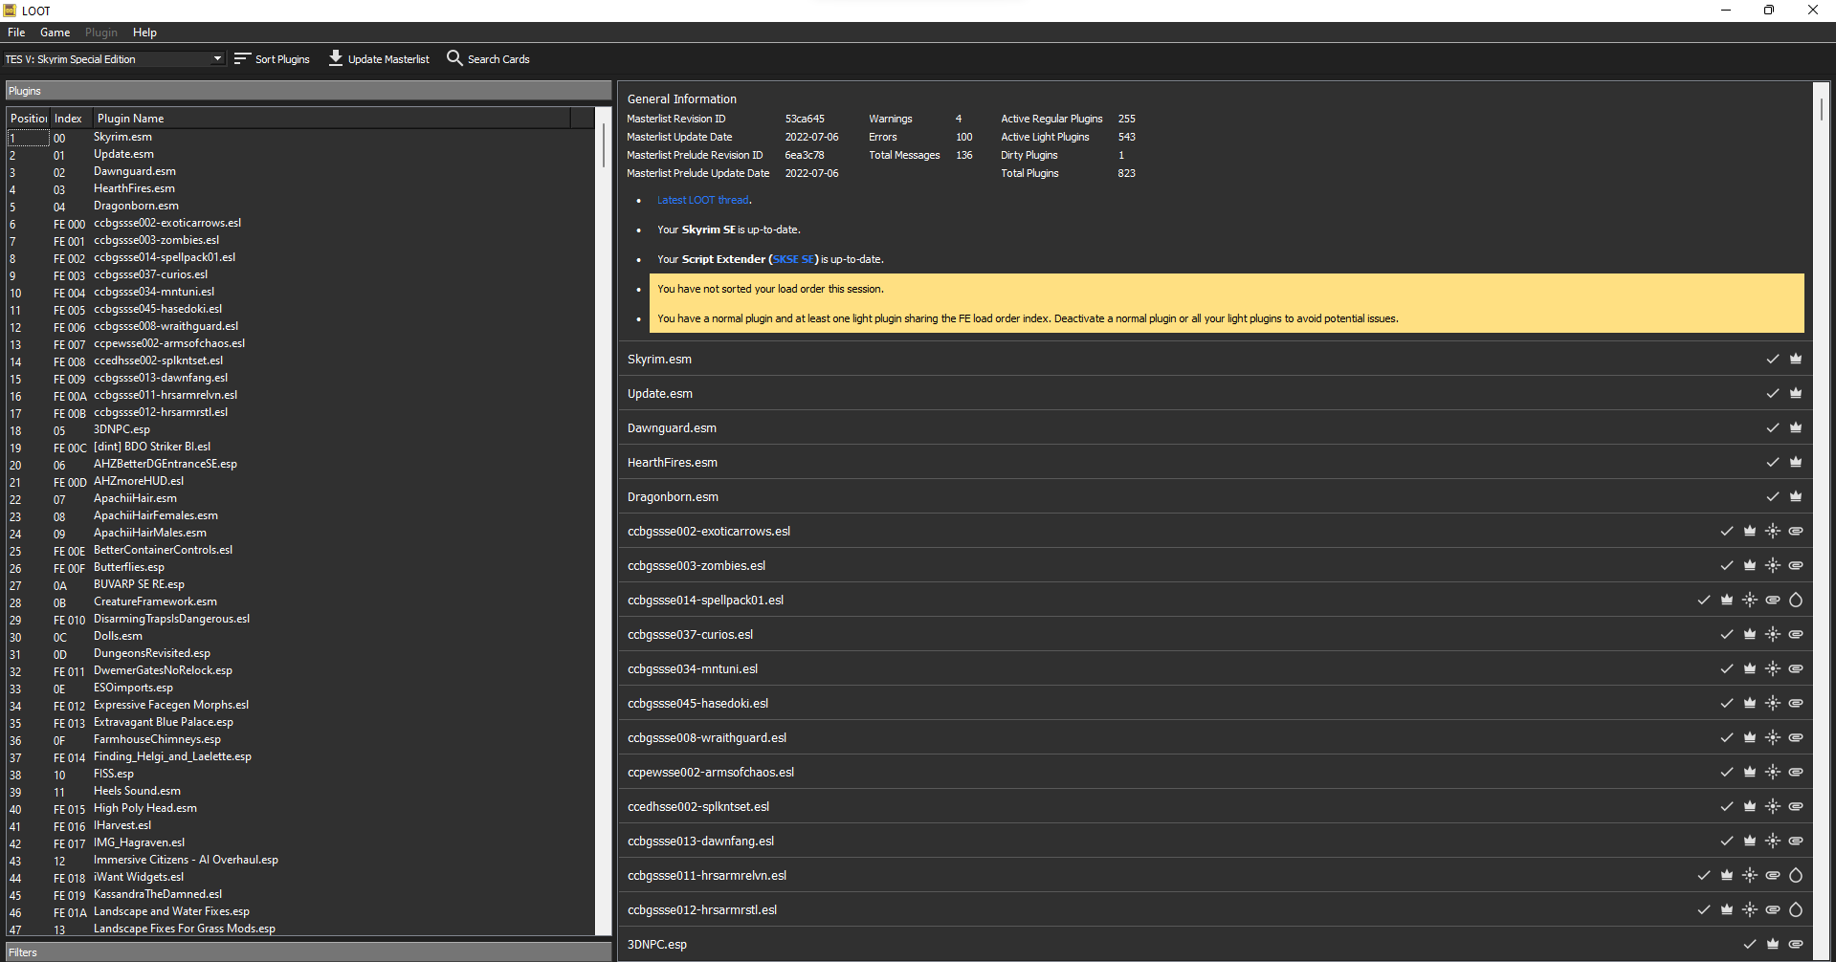Image resolution: width=1836 pixels, height=962 pixels.
Task: Click the light plugin icon on ccbgssse014-spellpack01.esl card
Action: (1750, 600)
